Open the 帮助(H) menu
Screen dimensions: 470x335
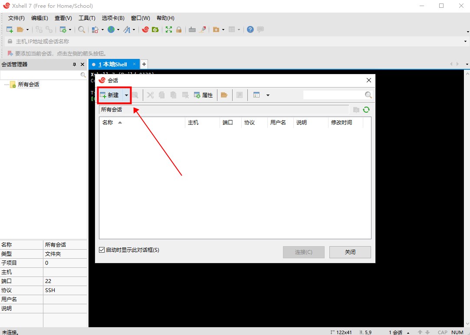pyautogui.click(x=165, y=18)
